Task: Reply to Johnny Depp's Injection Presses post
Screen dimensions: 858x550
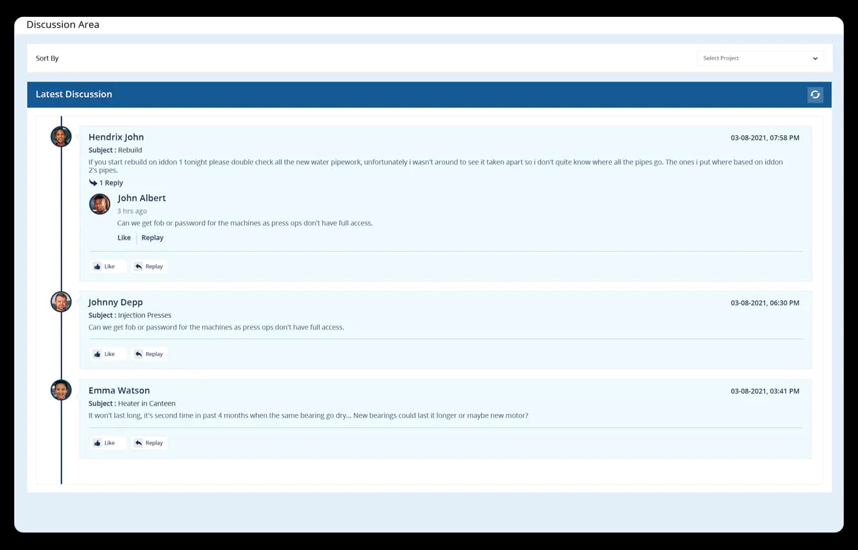Action: click(149, 354)
